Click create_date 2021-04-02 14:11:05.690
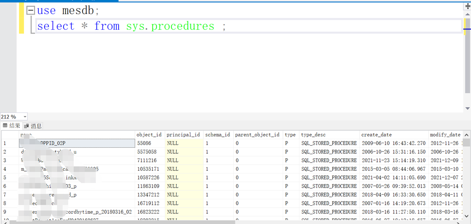 tap(394, 178)
